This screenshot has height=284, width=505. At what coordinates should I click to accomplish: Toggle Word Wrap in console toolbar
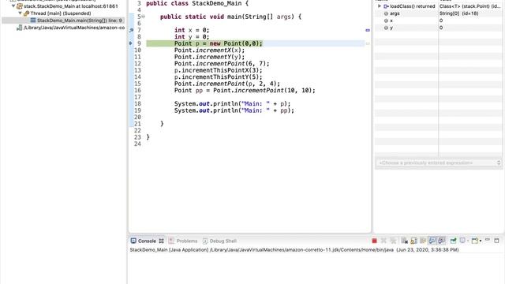(423, 241)
